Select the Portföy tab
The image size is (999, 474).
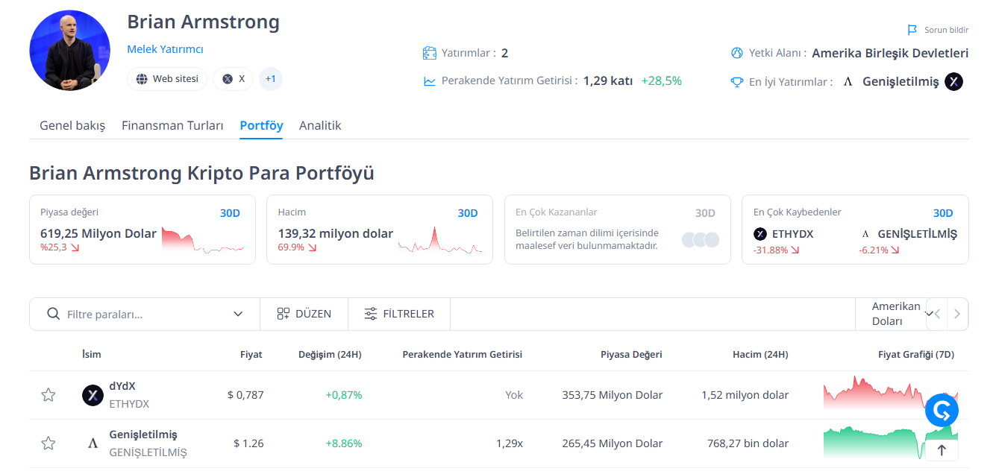(x=261, y=125)
